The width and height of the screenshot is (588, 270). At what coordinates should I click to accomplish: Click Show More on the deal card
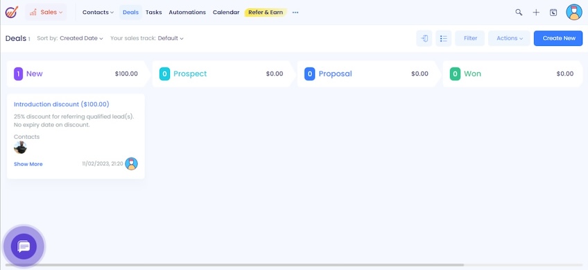[x=28, y=164]
